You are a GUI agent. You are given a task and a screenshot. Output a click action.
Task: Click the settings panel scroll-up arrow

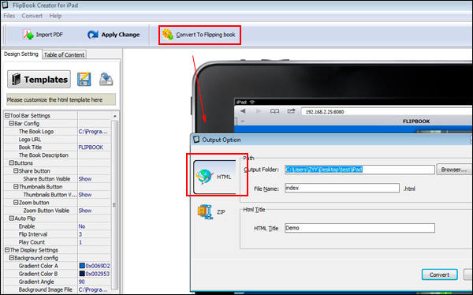114,116
